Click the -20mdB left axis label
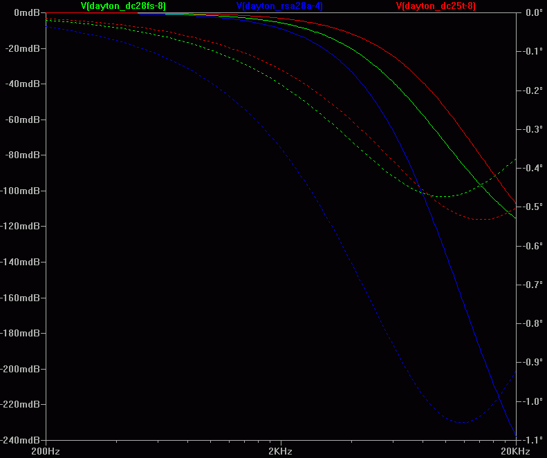Viewport: 547px width, 458px height. point(23,48)
